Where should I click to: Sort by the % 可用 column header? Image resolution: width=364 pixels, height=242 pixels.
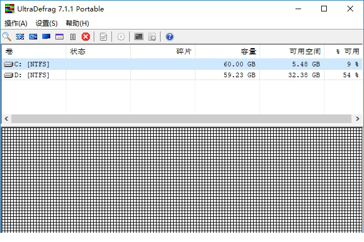point(343,51)
